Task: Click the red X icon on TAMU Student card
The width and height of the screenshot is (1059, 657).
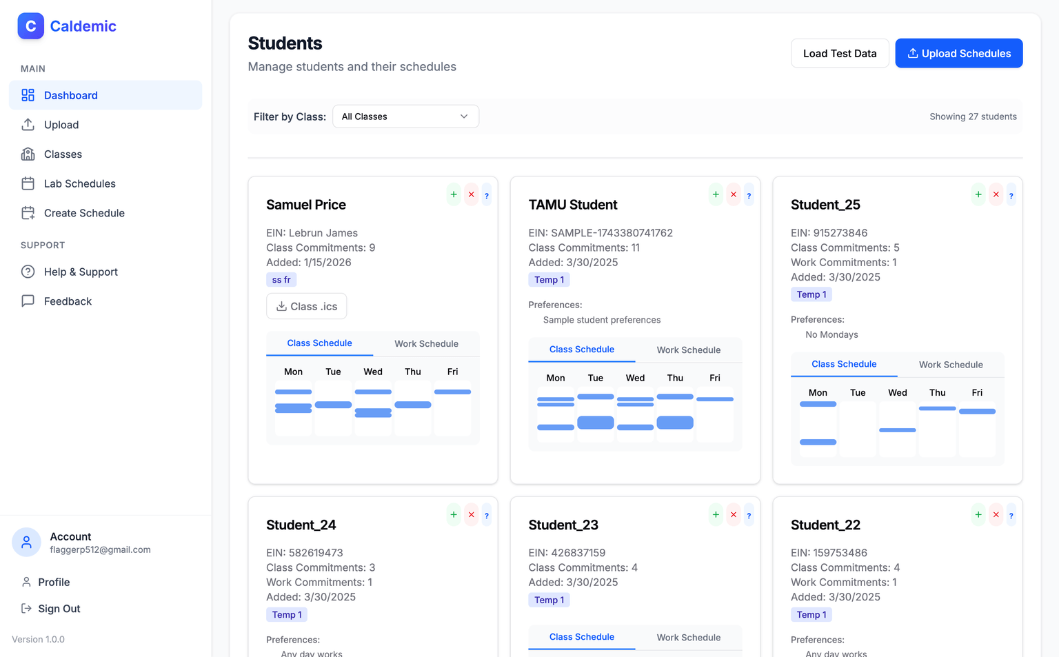Action: point(734,194)
